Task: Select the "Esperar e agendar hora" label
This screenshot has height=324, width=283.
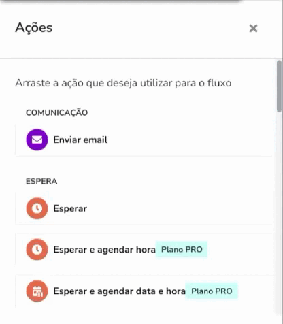Action: pos(104,250)
